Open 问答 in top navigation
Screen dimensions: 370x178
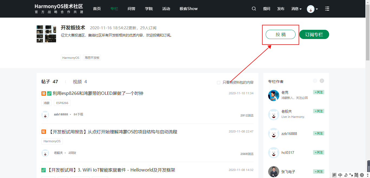131,9
